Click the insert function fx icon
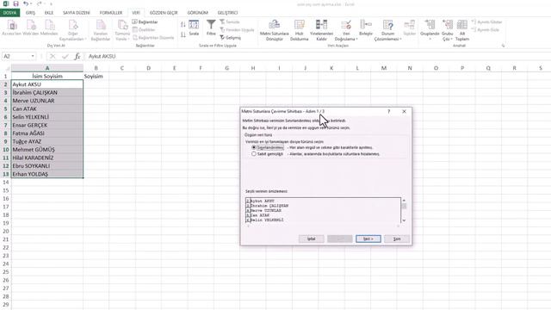Image resolution: width=551 pixels, height=310 pixels. pos(77,56)
